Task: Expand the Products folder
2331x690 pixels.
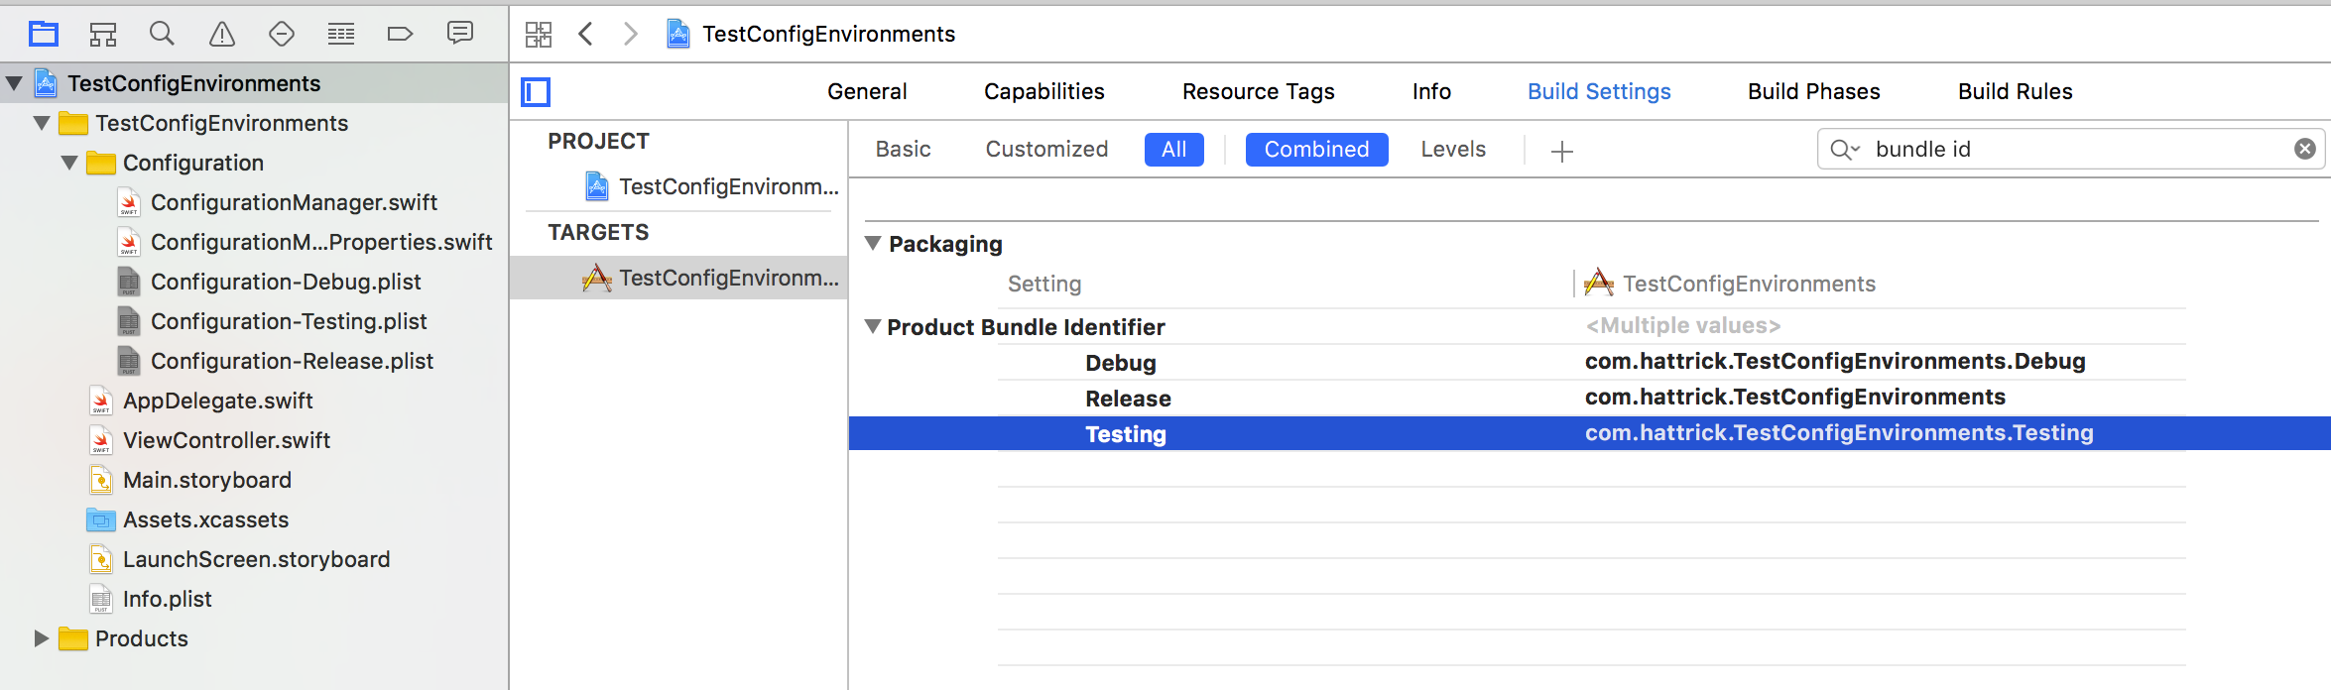Action: point(41,638)
